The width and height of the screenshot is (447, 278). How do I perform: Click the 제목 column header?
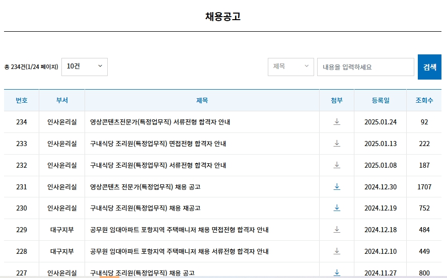click(202, 100)
